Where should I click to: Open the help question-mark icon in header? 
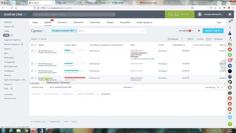point(230,14)
